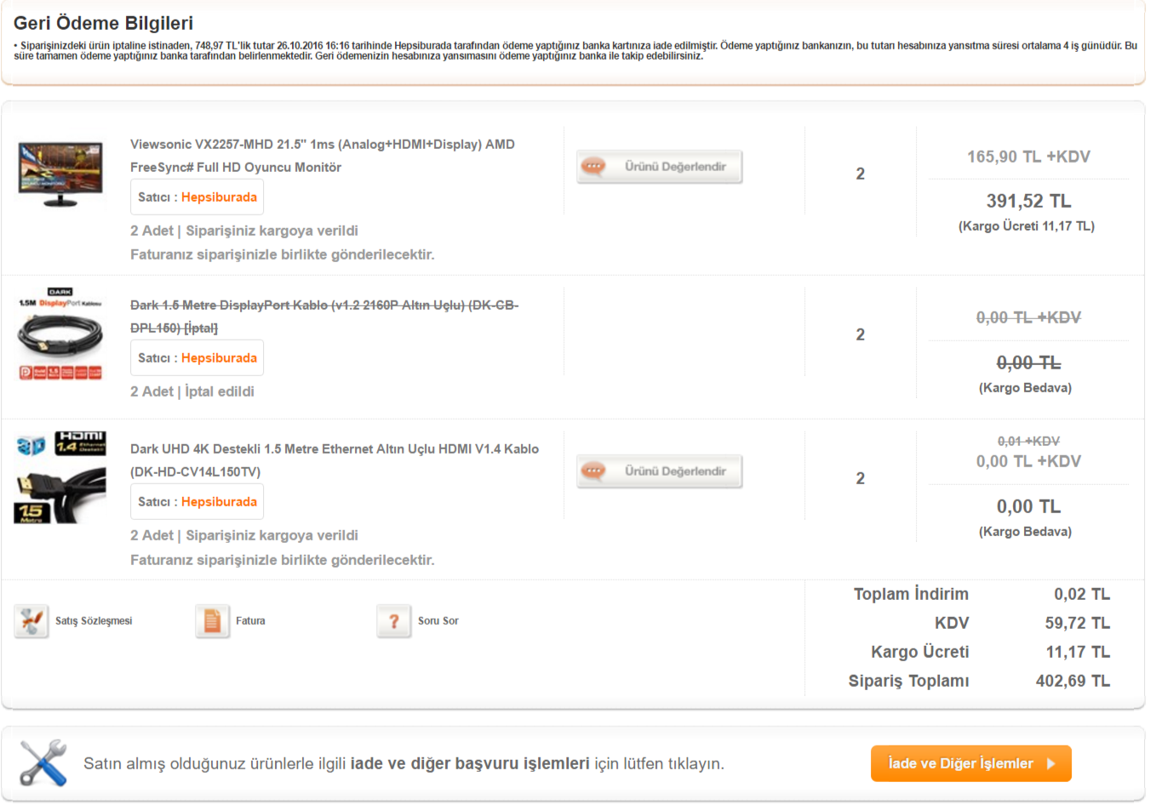Open the Viewsonic VX2257-MHD product title link
Image resolution: width=1156 pixels, height=805 pixels.
click(322, 156)
